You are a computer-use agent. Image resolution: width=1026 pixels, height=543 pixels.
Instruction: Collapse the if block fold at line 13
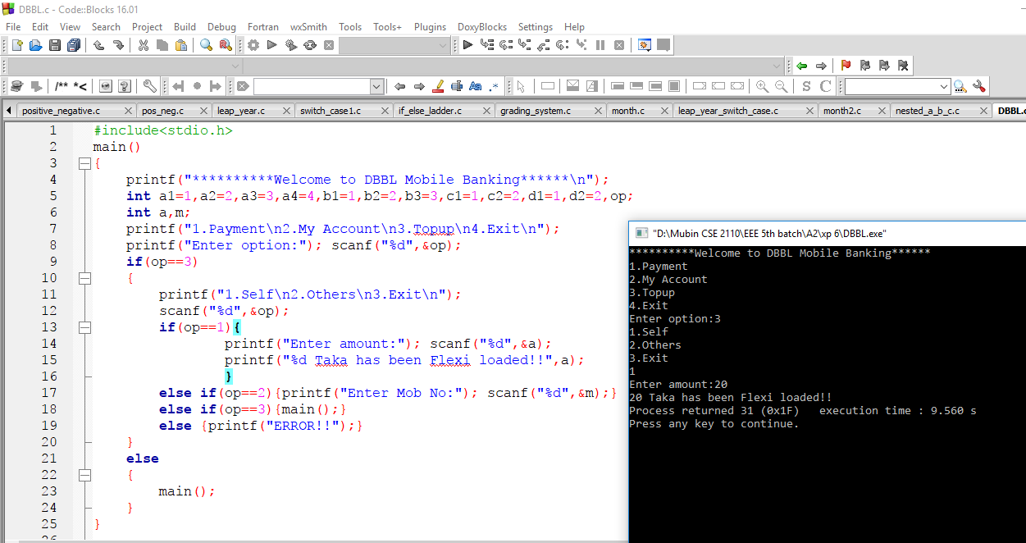pyautogui.click(x=85, y=326)
